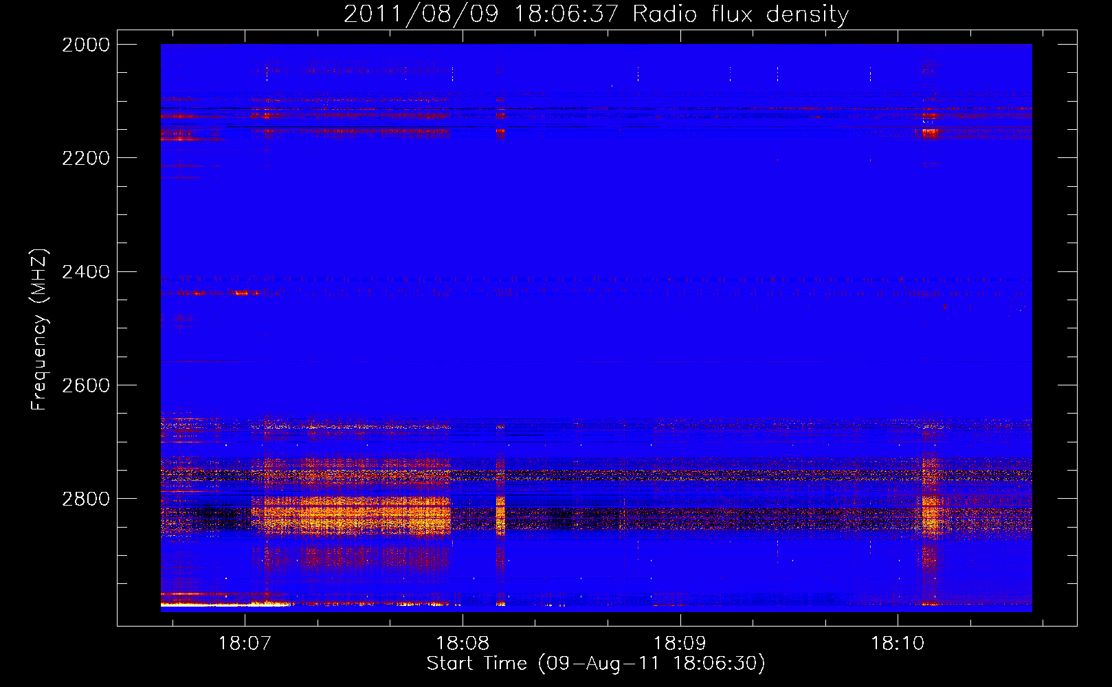This screenshot has width=1112, height=687.
Task: Click the 18:10 time axis label
Action: (898, 644)
